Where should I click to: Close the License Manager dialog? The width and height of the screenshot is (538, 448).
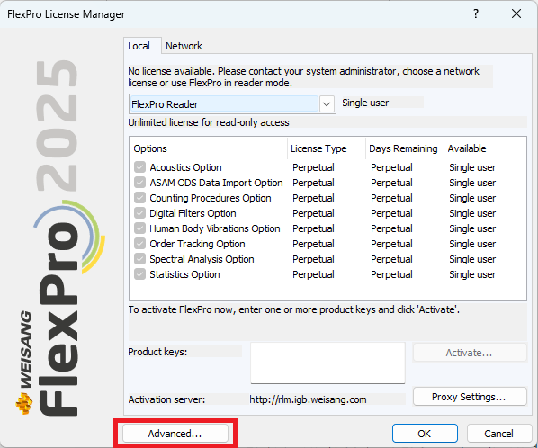point(516,13)
